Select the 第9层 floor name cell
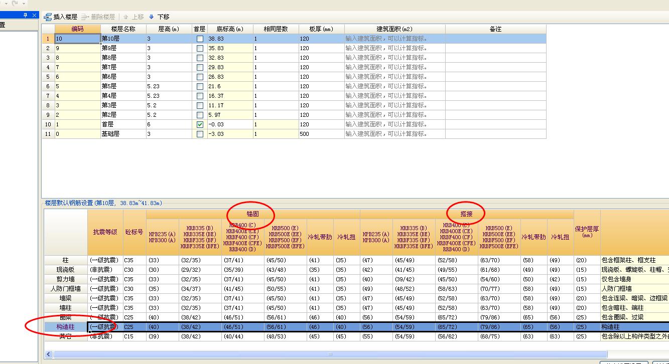The width and height of the screenshot is (669, 364). point(123,48)
